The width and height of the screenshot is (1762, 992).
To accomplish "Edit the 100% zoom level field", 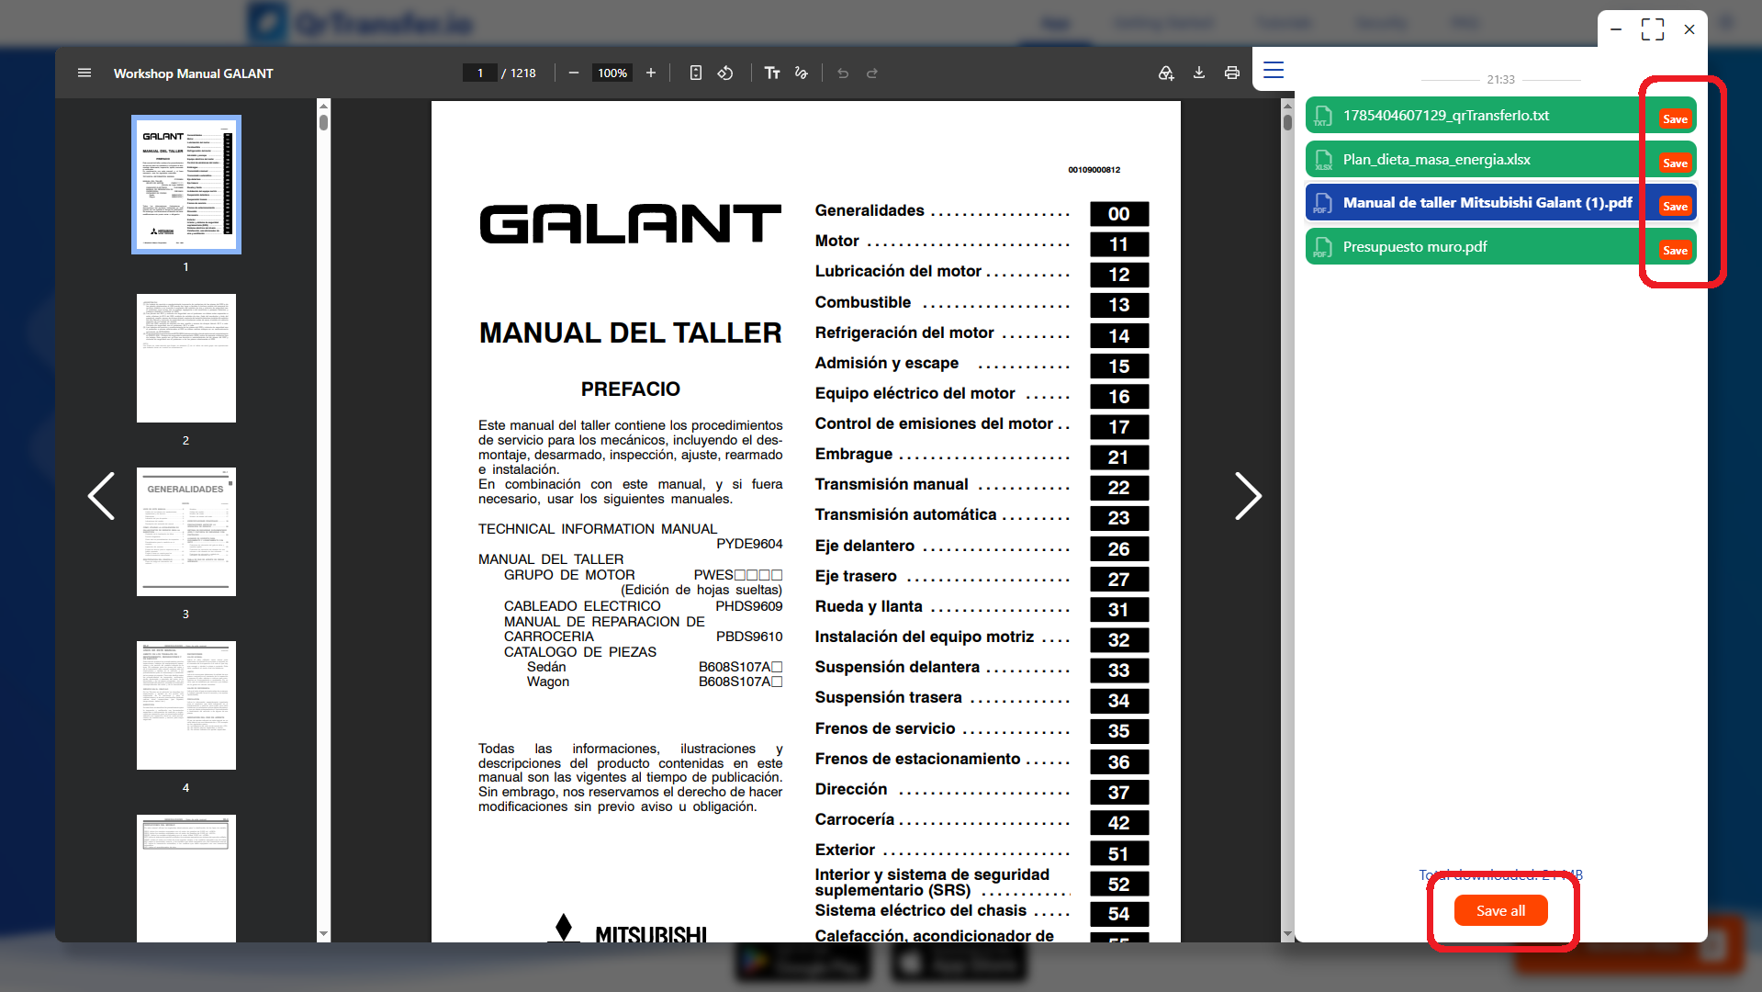I will tap(612, 73).
